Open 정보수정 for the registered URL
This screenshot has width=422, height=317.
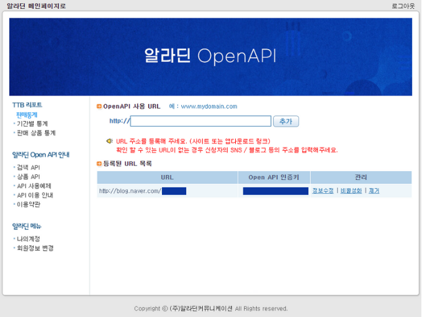click(323, 191)
